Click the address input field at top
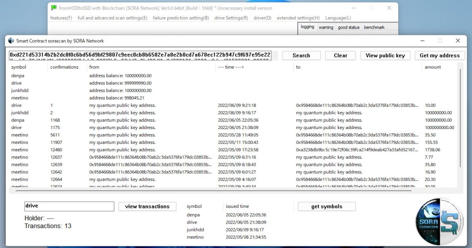472x248 pixels. point(140,55)
